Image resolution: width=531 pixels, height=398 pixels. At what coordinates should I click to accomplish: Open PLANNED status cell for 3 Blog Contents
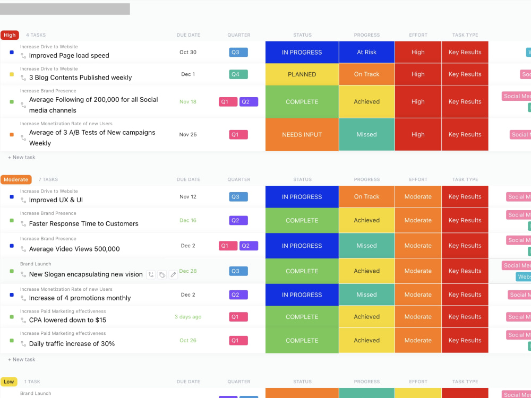click(302, 74)
